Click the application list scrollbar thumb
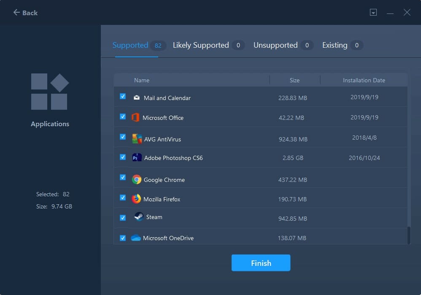Screen dimensions: 421x295 [409, 235]
